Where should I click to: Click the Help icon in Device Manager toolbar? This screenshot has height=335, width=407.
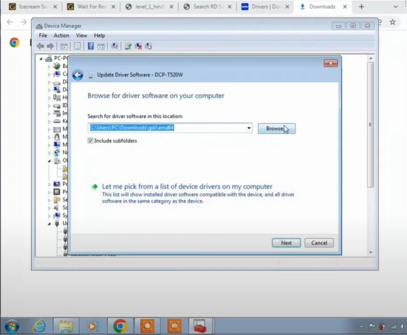91,46
